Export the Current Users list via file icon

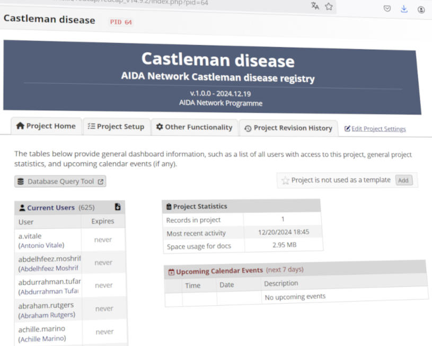[118, 207]
